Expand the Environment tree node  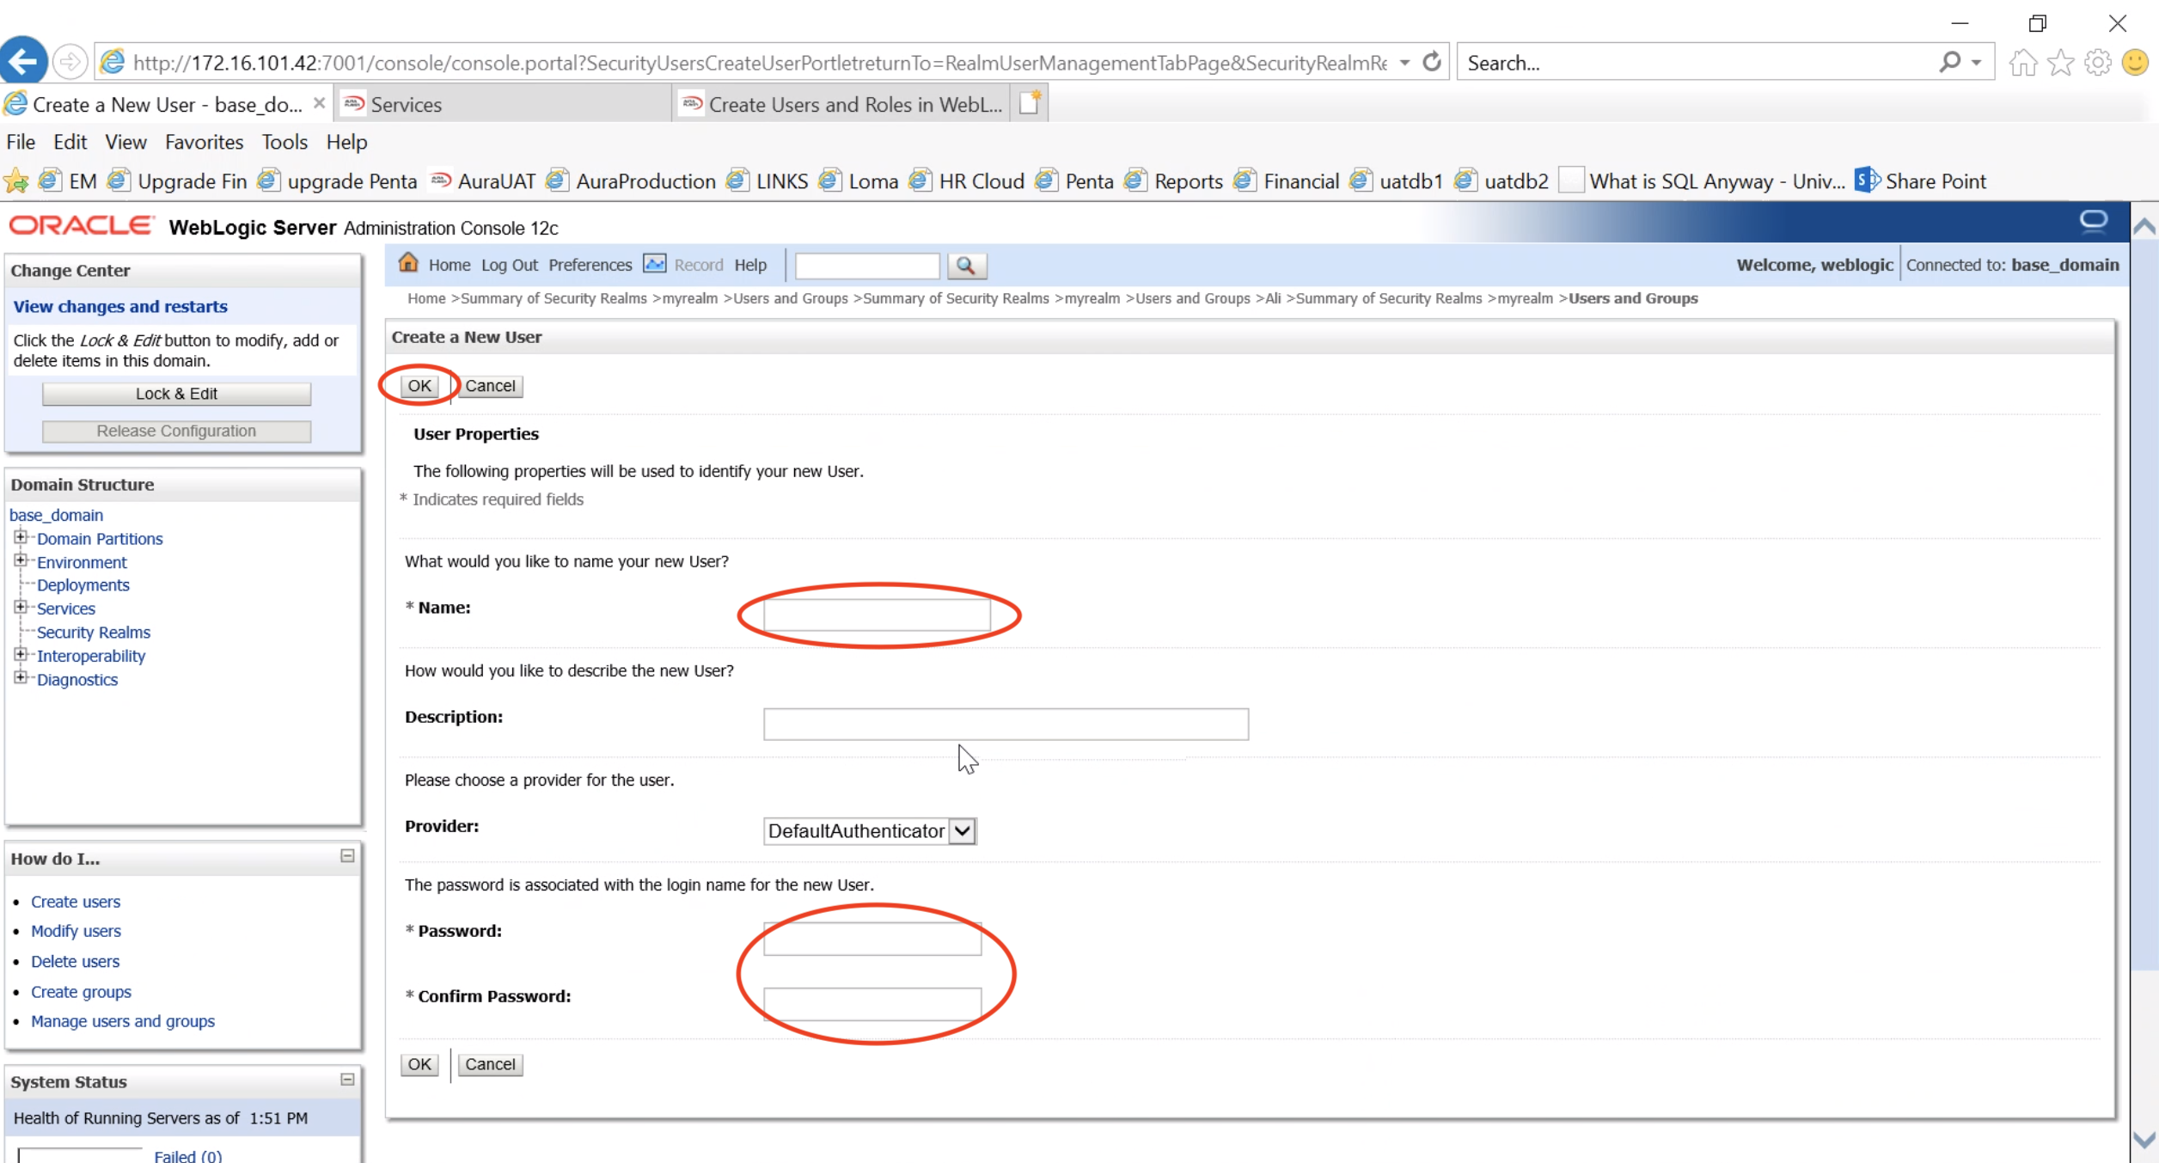tap(21, 560)
